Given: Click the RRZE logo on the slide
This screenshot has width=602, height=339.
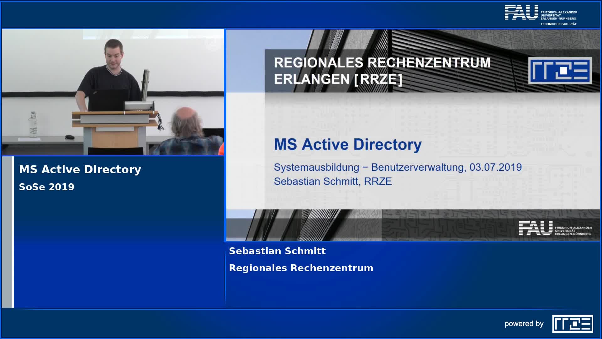Looking at the screenshot, I should point(560,71).
